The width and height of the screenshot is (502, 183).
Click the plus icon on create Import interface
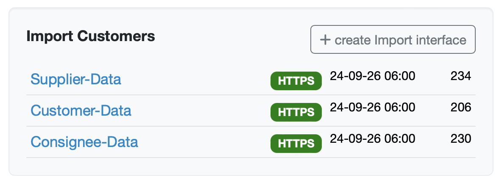(x=325, y=40)
